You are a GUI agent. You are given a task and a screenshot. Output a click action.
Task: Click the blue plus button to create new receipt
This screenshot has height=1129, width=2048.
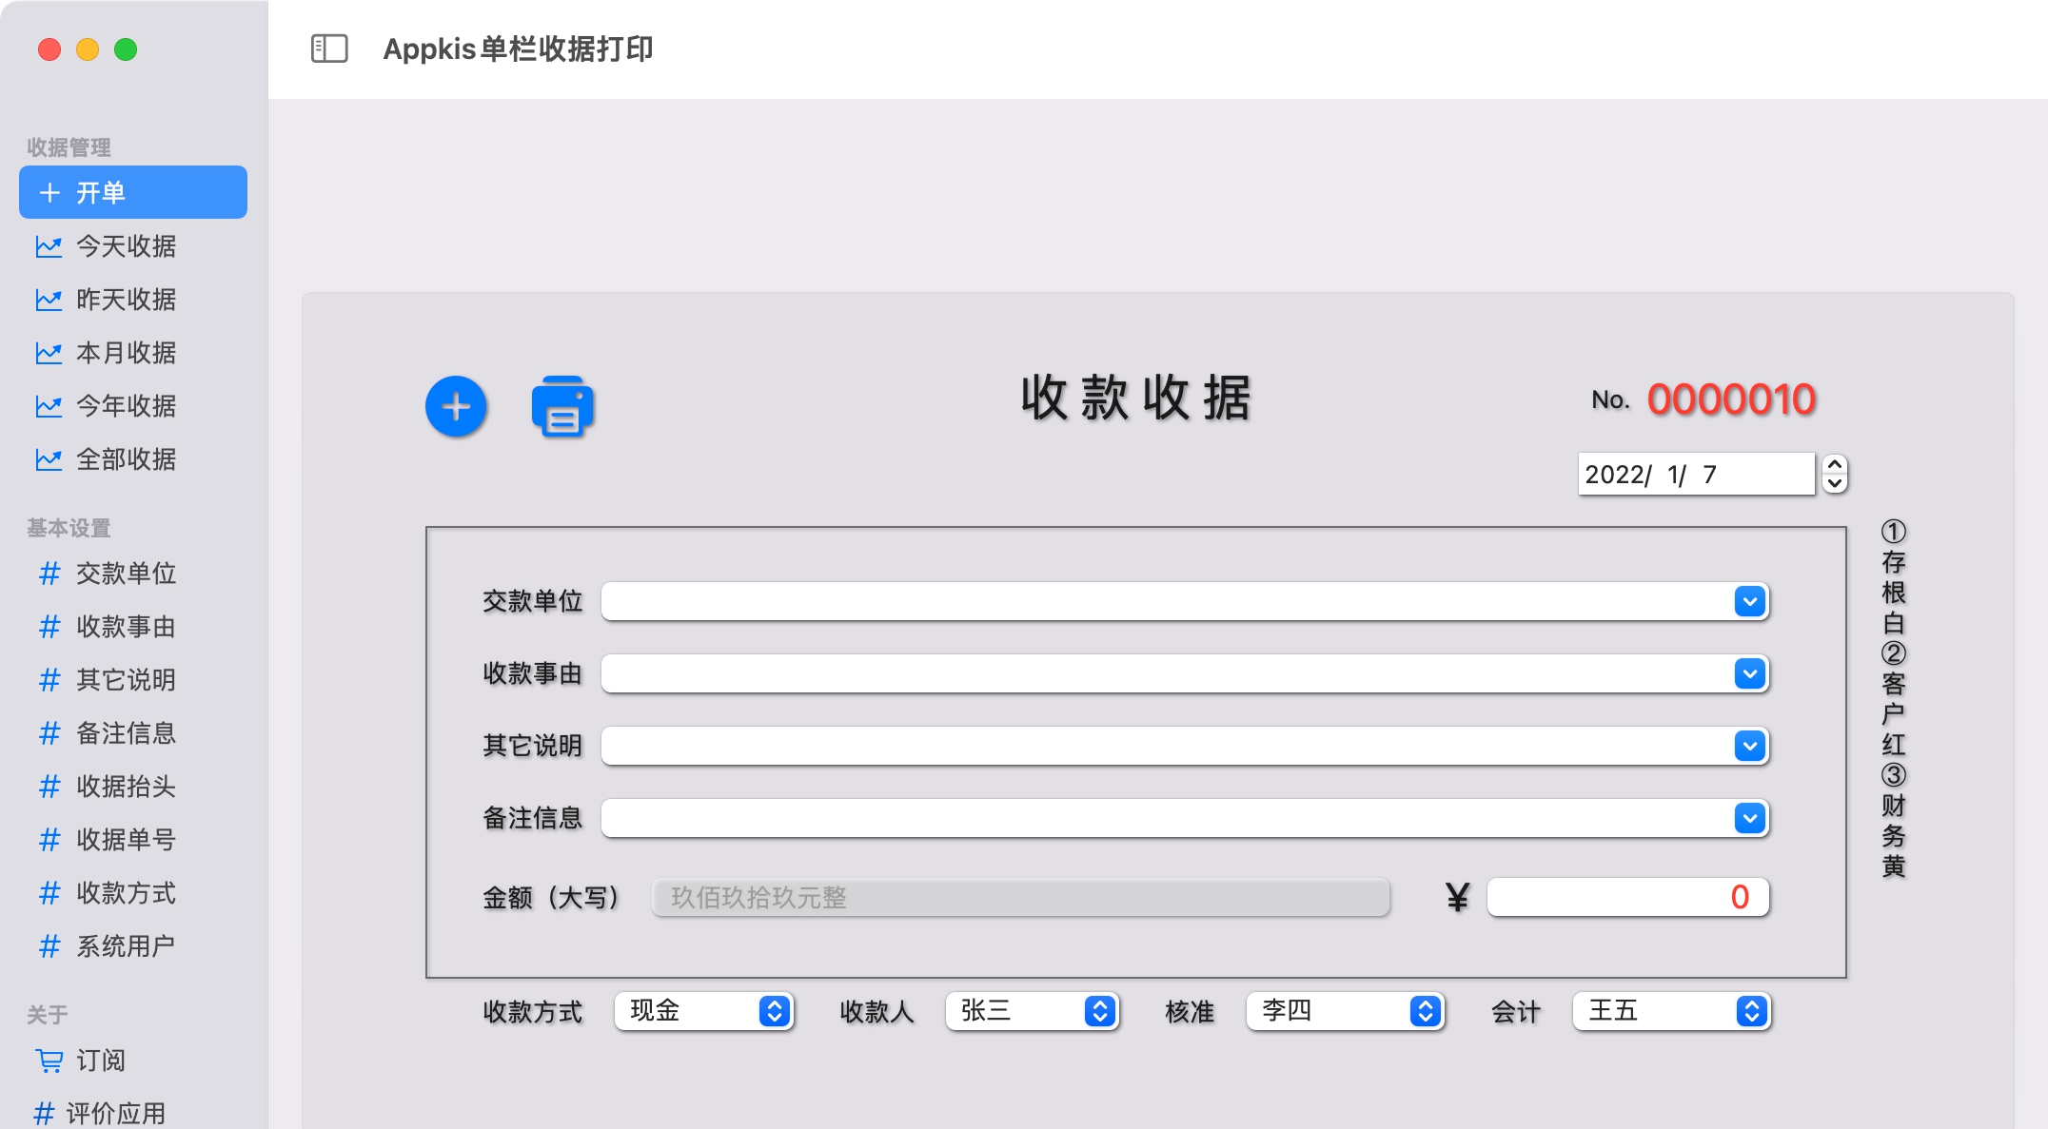(x=455, y=406)
